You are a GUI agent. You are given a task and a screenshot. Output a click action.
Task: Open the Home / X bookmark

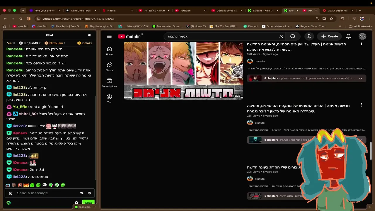pyautogui.click(x=196, y=26)
